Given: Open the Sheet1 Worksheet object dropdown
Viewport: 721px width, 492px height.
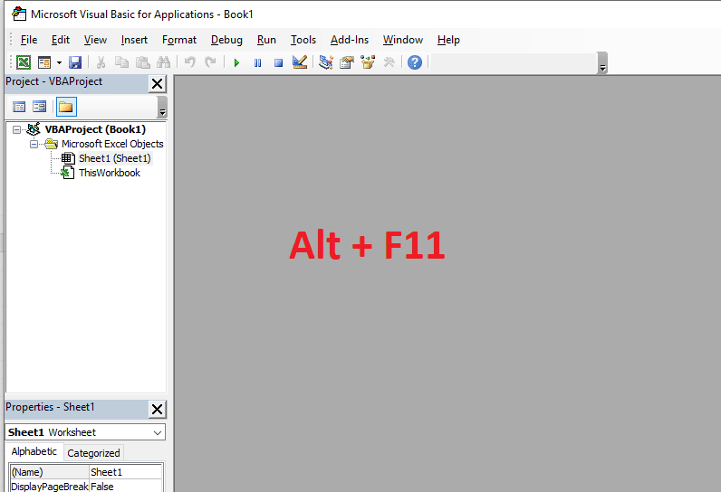Looking at the screenshot, I should point(158,432).
